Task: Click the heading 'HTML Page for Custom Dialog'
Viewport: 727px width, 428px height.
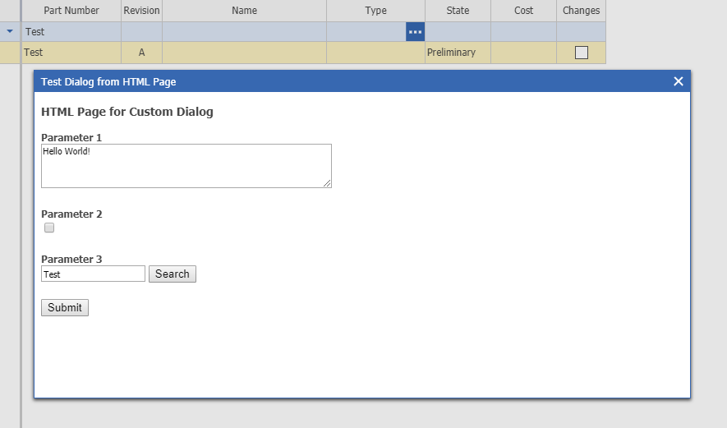Action: [127, 112]
